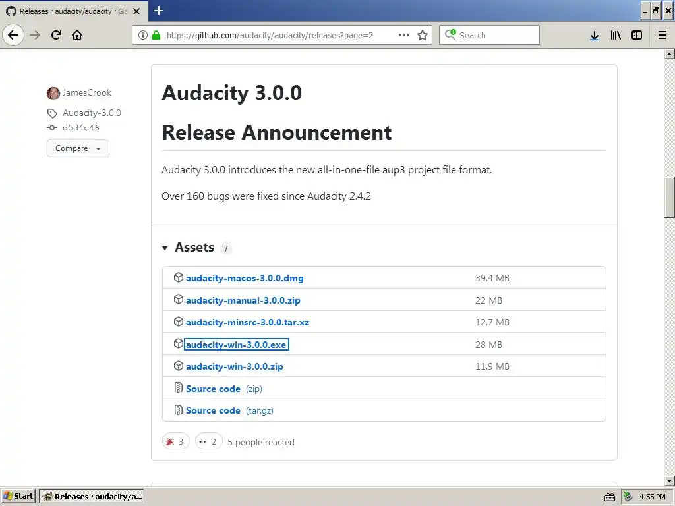Click zip file icon beside Source code (zip)
Image resolution: width=675 pixels, height=506 pixels.
[x=178, y=387]
